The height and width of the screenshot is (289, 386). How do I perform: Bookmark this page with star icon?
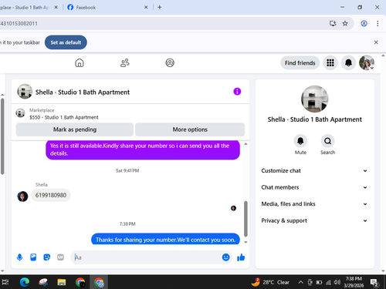pos(345,24)
